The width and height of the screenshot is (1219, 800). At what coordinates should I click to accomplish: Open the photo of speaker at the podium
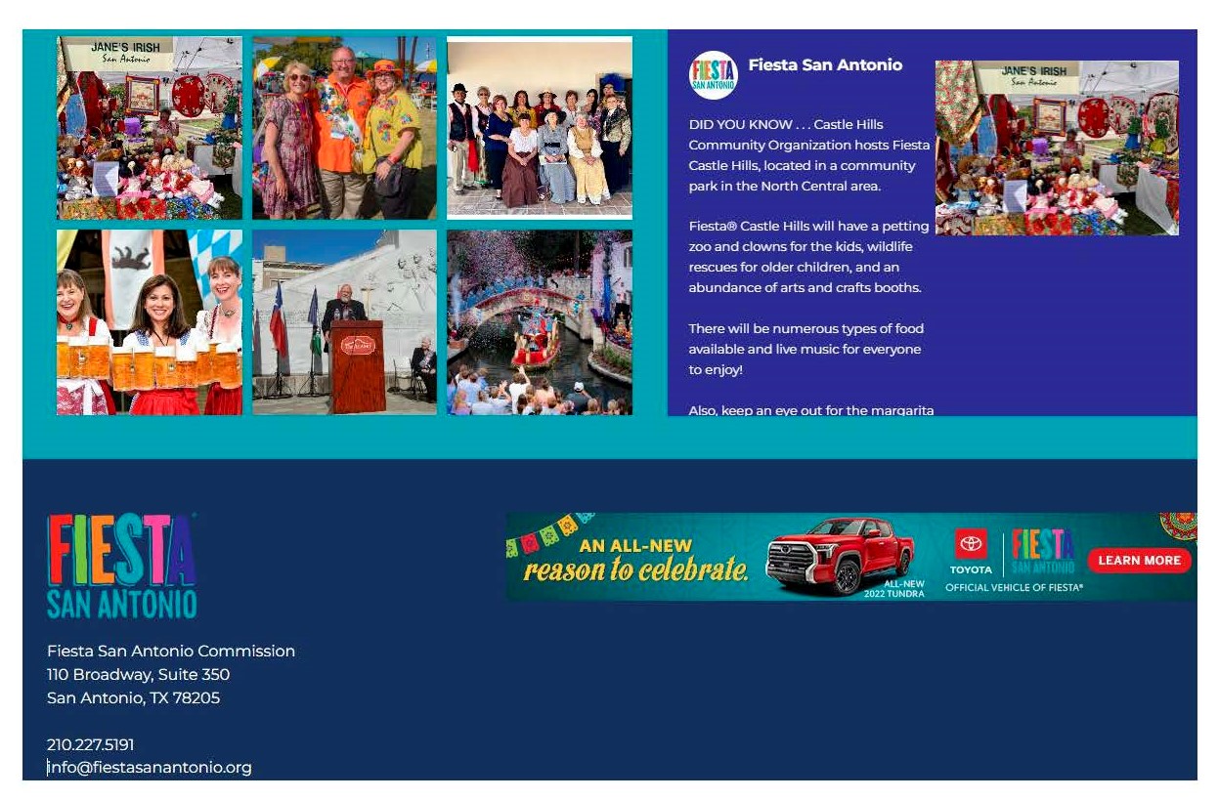(344, 322)
